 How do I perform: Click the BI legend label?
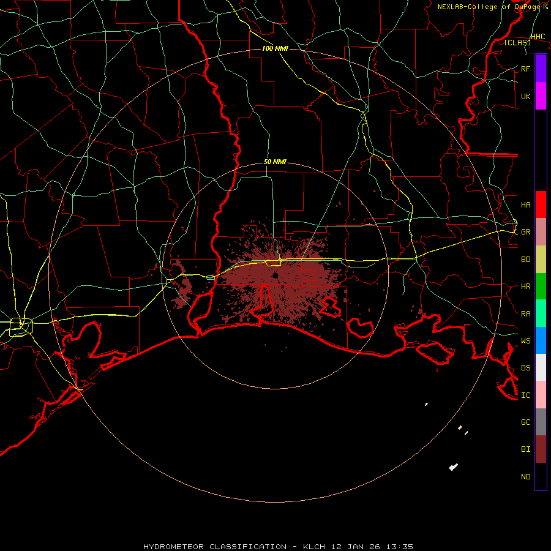coord(525,449)
